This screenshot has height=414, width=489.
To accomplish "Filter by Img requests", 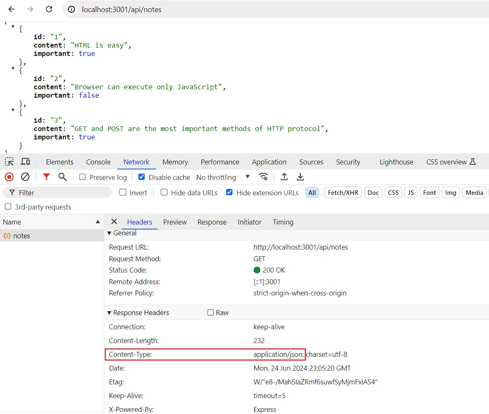I will tap(451, 192).
